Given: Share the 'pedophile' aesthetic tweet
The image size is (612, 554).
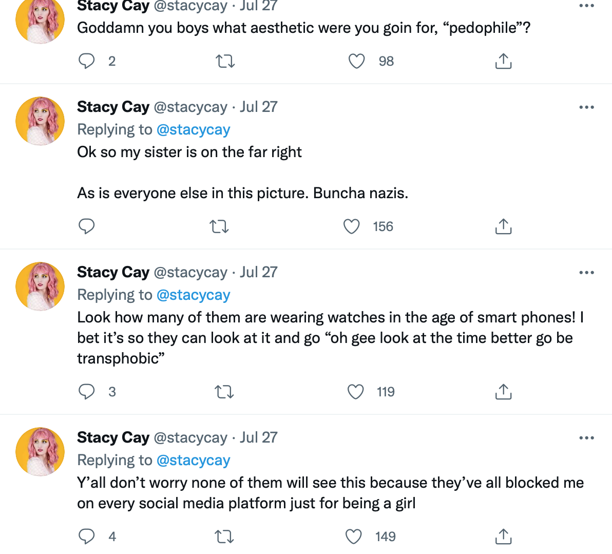Looking at the screenshot, I should click(503, 61).
